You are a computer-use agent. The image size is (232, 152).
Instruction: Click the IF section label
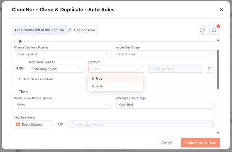click(x=21, y=41)
